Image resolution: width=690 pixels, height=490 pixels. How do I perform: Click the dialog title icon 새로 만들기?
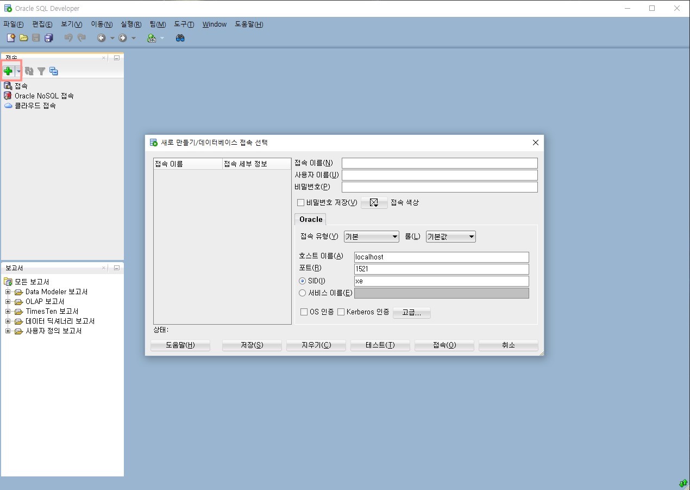tap(154, 142)
